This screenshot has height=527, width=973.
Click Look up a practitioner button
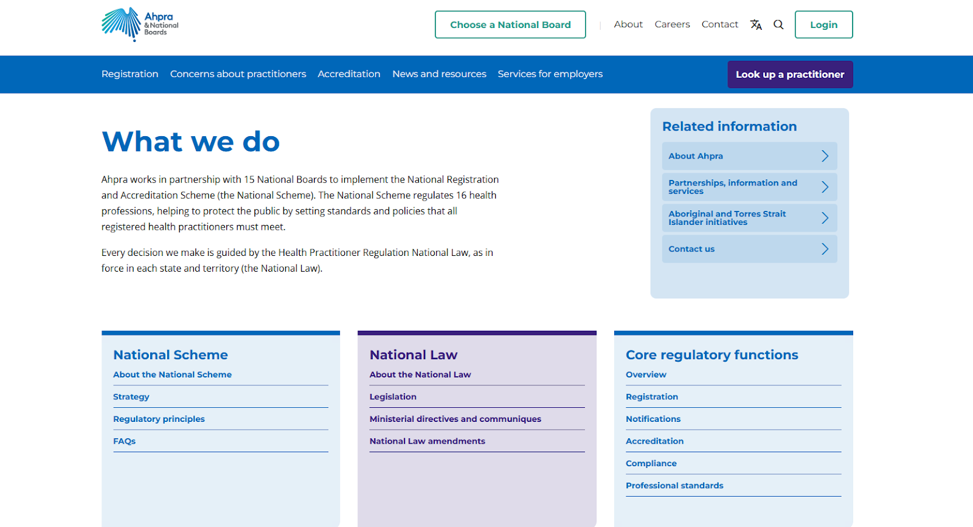(790, 75)
